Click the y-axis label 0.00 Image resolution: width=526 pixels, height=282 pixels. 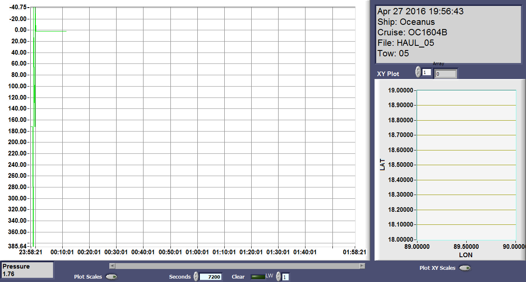(x=21, y=30)
